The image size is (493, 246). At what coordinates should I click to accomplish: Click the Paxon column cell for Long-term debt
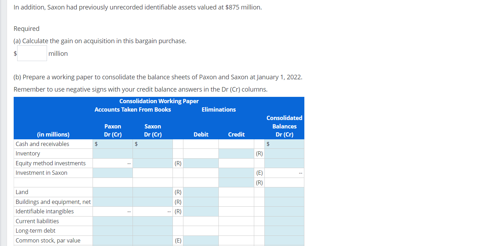[x=112, y=231]
